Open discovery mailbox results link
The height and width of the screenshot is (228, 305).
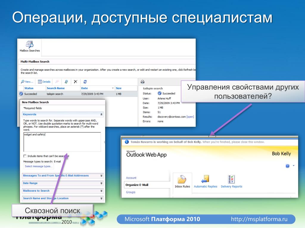point(190,117)
